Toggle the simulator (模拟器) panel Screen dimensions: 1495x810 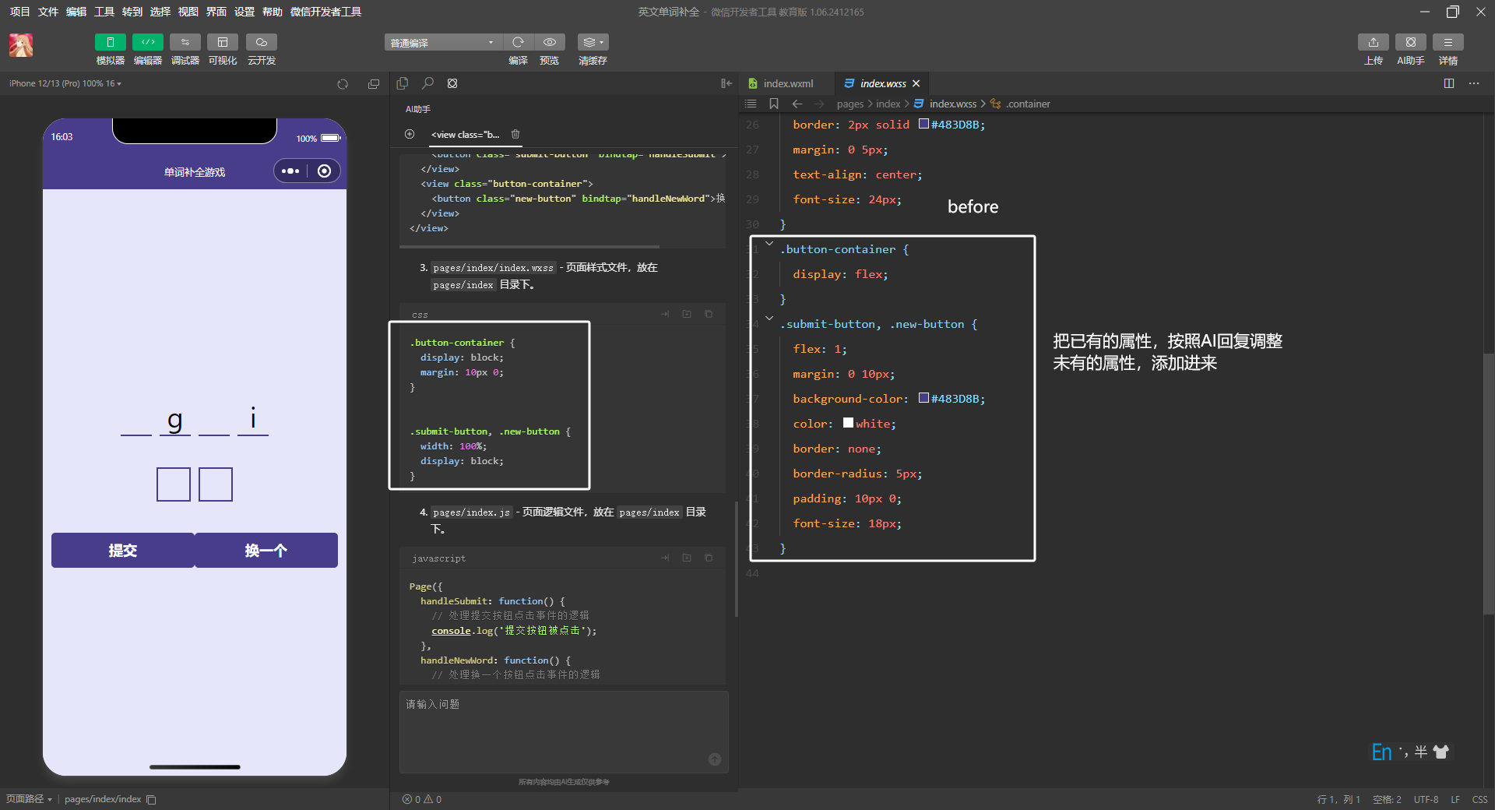110,42
